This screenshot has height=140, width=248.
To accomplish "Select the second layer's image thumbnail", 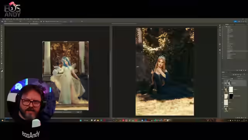I will (x=226, y=89).
